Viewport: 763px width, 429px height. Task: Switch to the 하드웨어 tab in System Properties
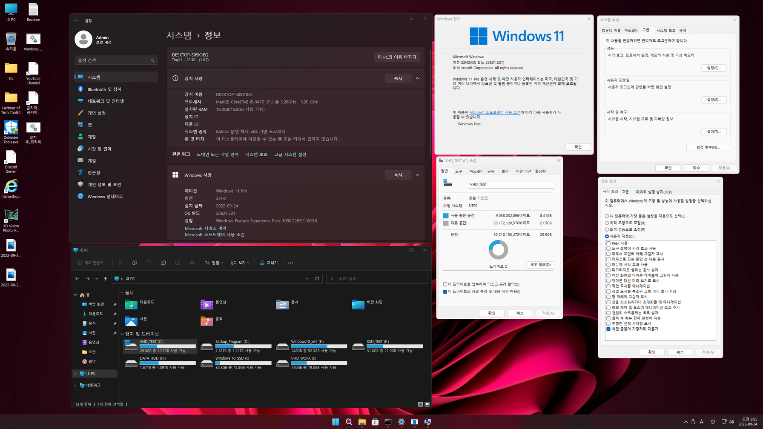point(631,31)
